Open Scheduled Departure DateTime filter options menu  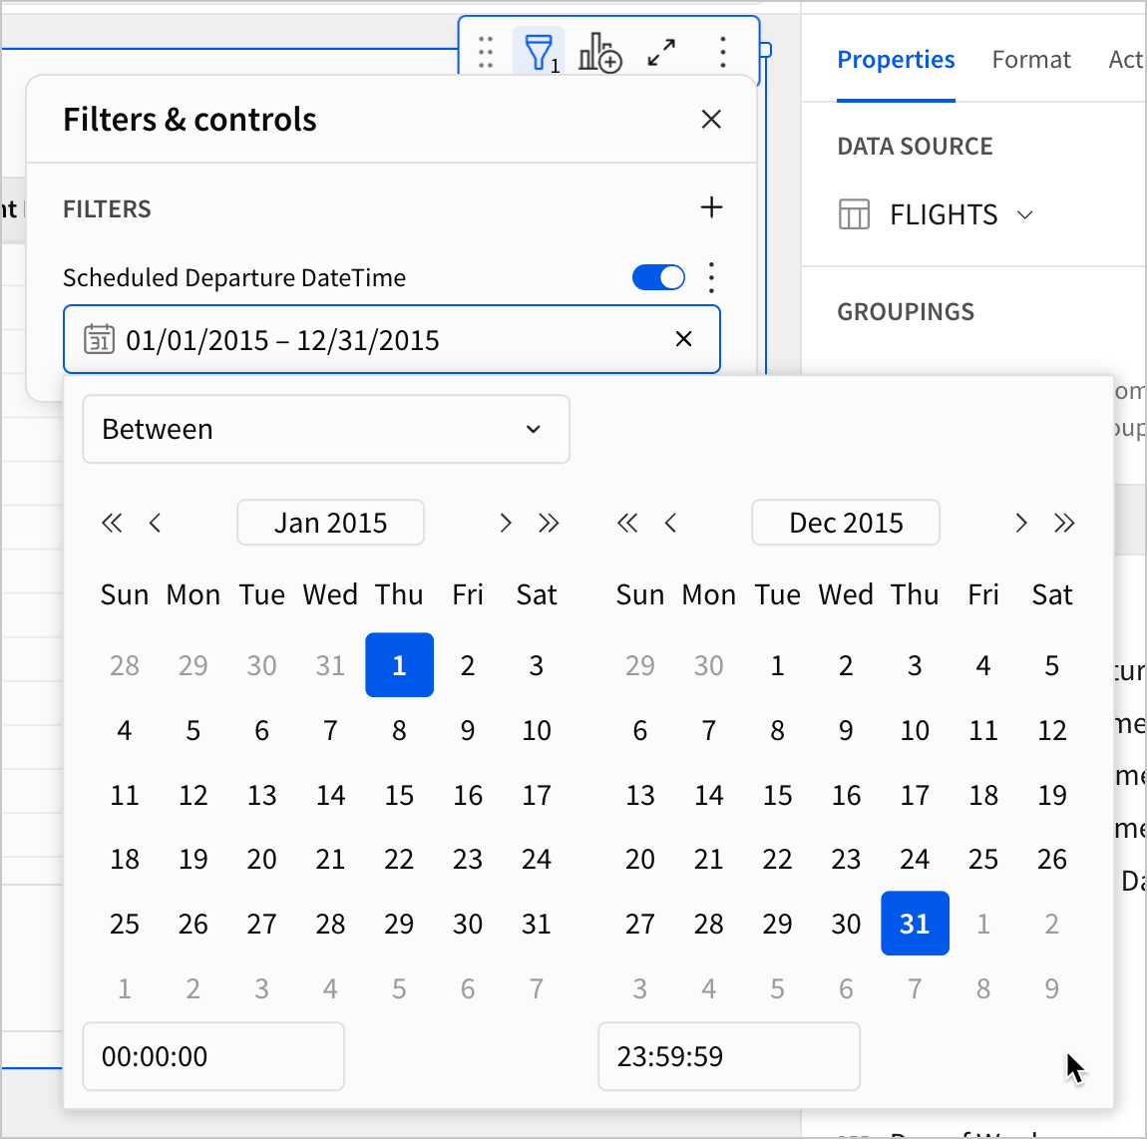(711, 277)
